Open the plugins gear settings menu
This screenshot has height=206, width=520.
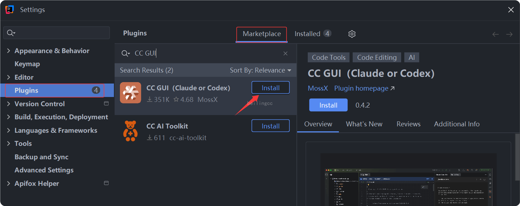pos(352,34)
